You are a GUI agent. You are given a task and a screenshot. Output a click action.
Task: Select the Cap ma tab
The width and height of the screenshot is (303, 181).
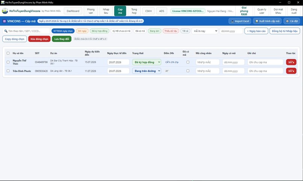120,11
